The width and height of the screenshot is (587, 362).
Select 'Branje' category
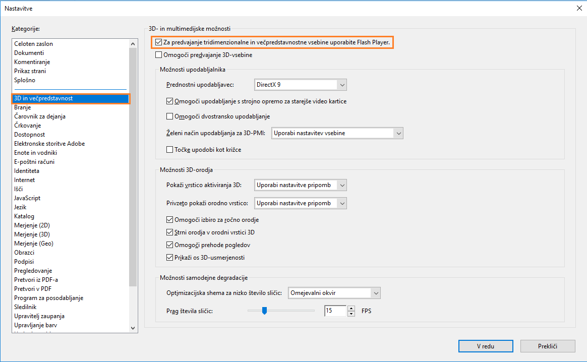coord(71,107)
